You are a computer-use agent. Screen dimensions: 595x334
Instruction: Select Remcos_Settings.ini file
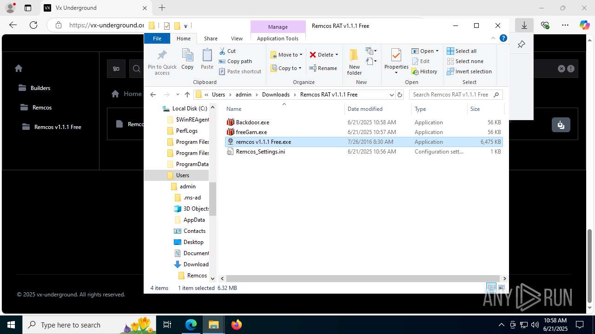364,152
